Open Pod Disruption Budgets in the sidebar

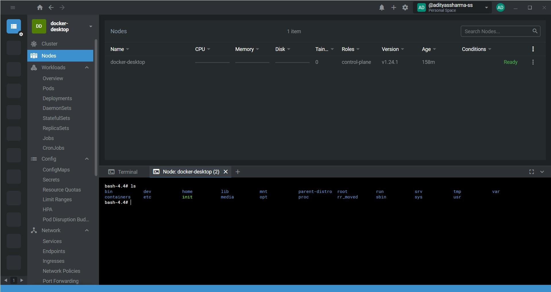[66, 220]
